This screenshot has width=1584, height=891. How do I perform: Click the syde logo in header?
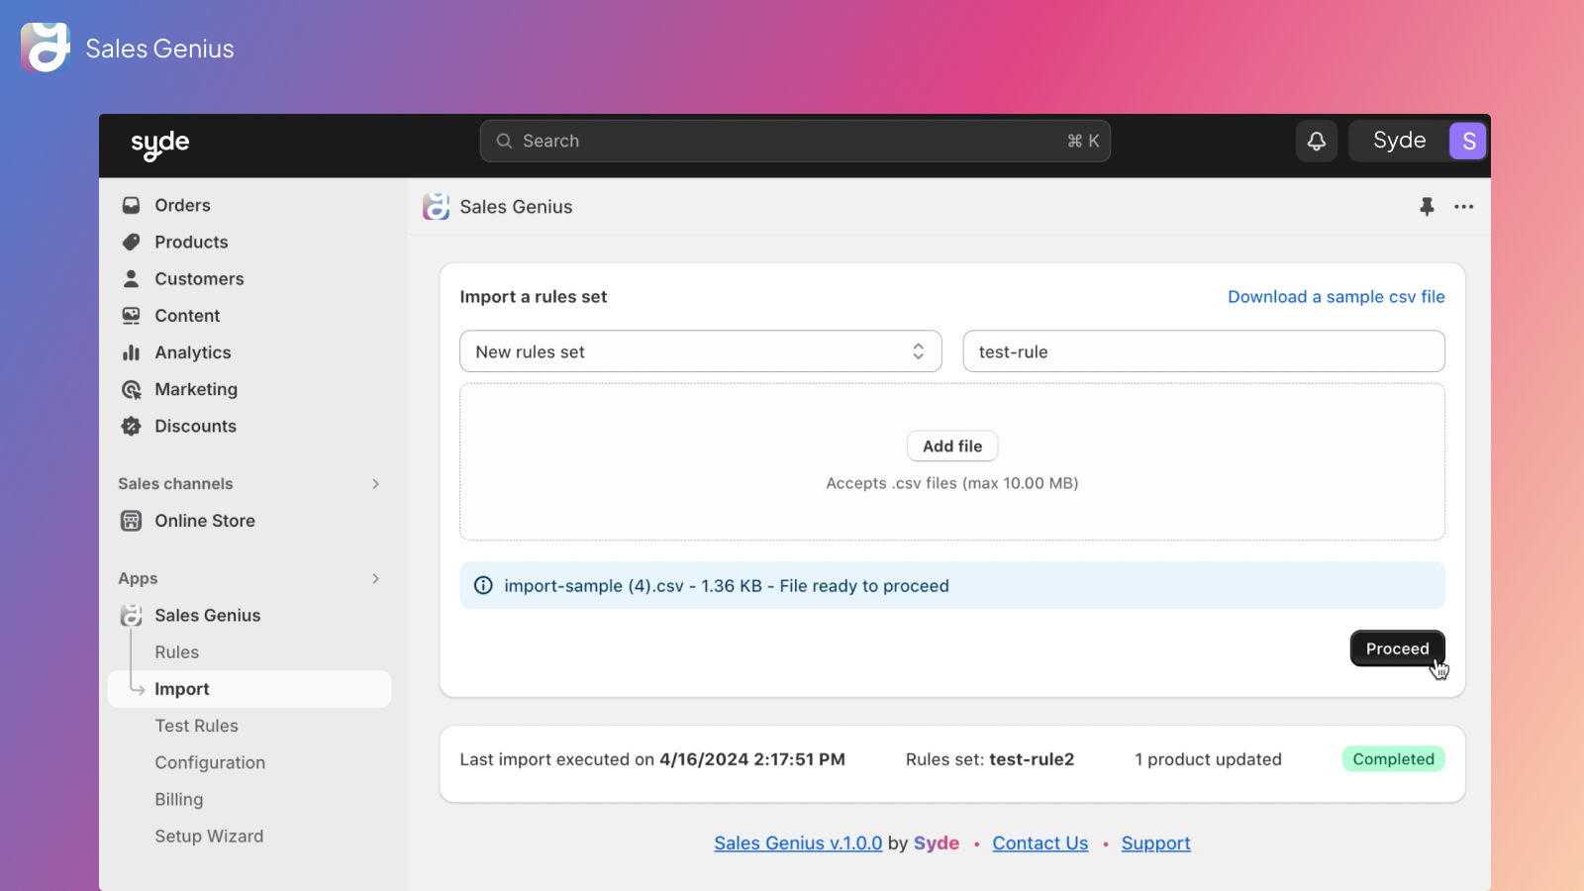(160, 144)
